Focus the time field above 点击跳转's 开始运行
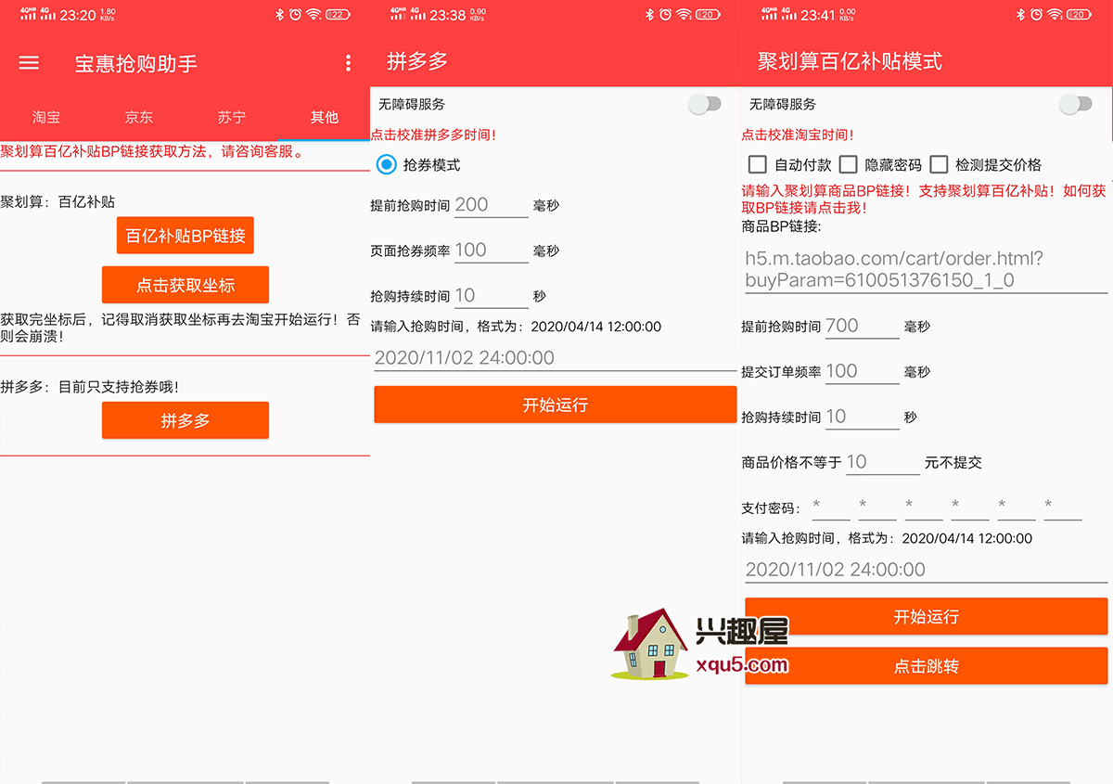 [x=927, y=570]
